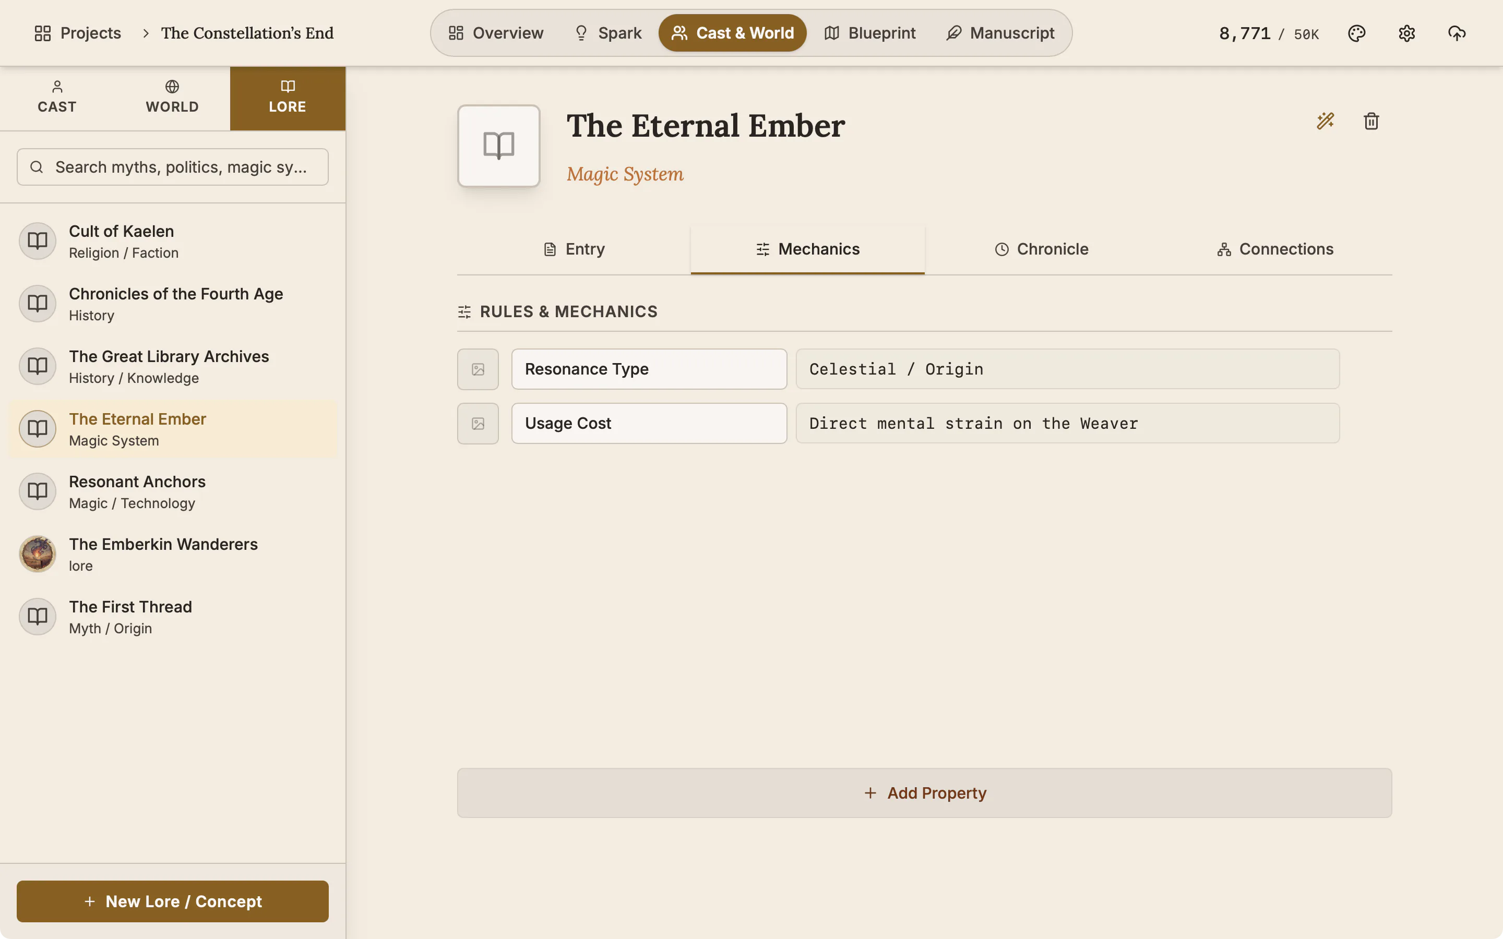Open the Mechanics tab

click(x=807, y=249)
